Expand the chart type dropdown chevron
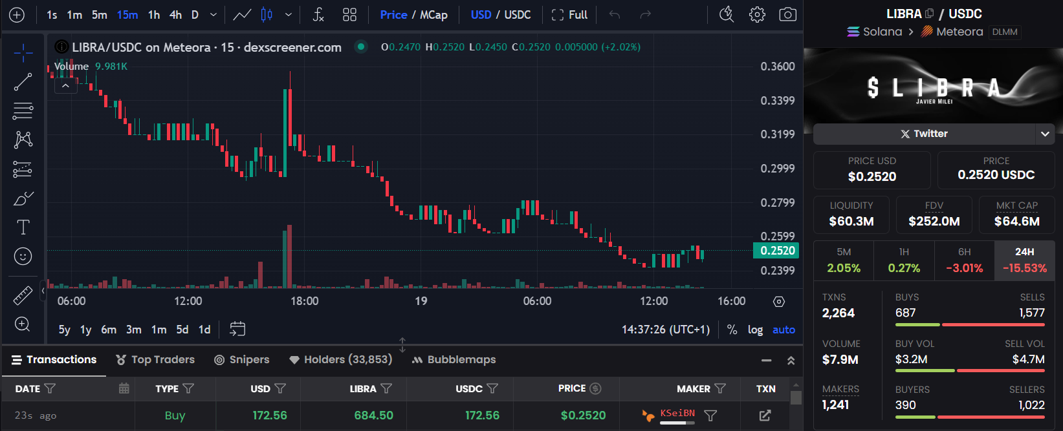Viewport: 1063px width, 431px height. tap(289, 15)
